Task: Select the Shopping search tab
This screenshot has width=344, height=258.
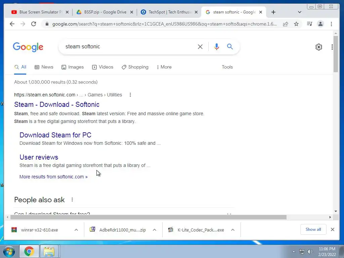Action: pyautogui.click(x=135, y=67)
